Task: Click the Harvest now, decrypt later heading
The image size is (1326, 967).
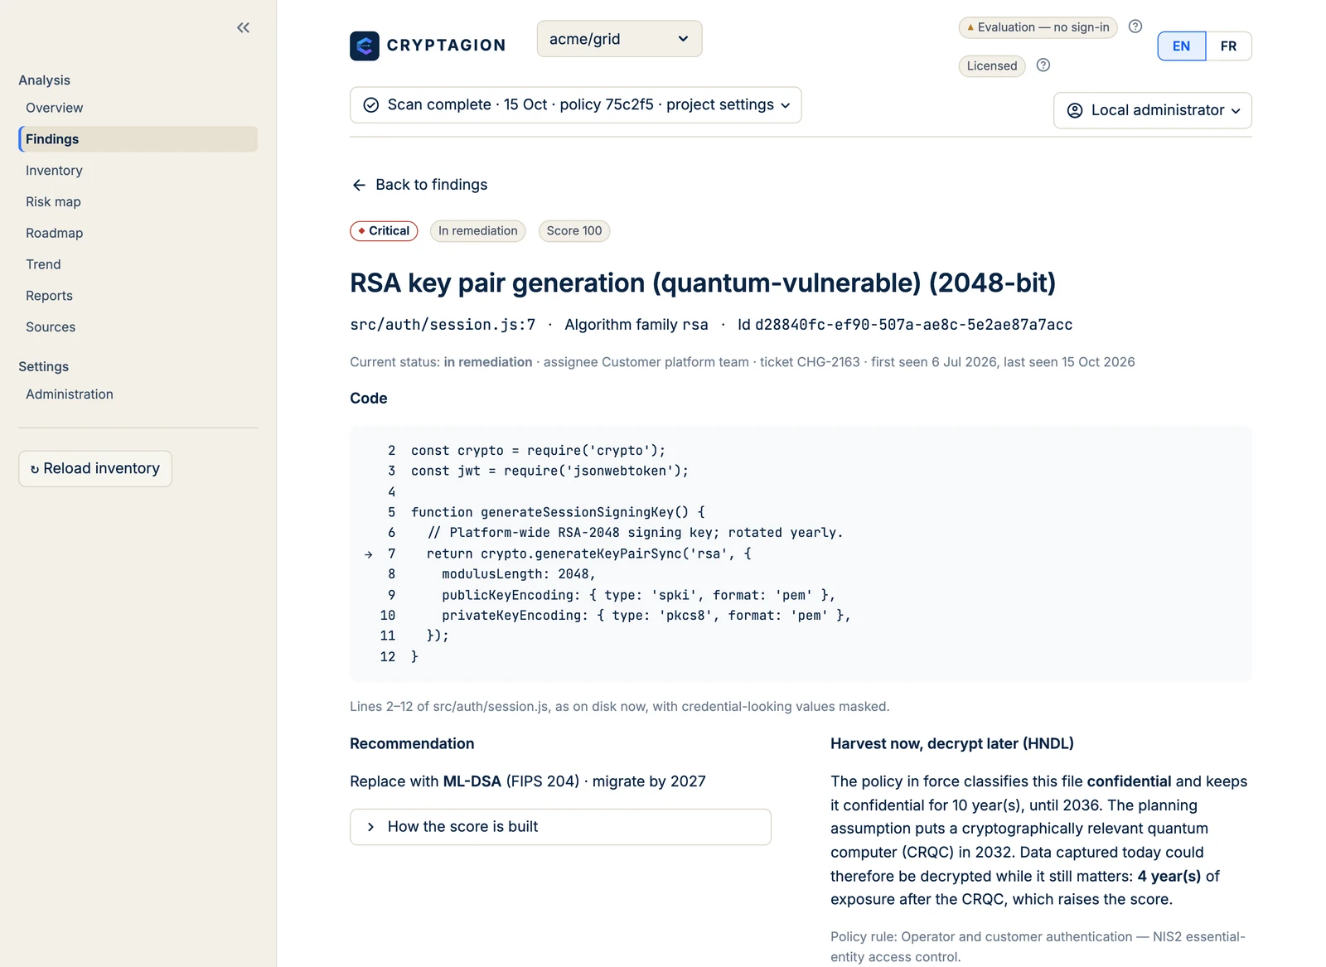Action: tap(952, 744)
